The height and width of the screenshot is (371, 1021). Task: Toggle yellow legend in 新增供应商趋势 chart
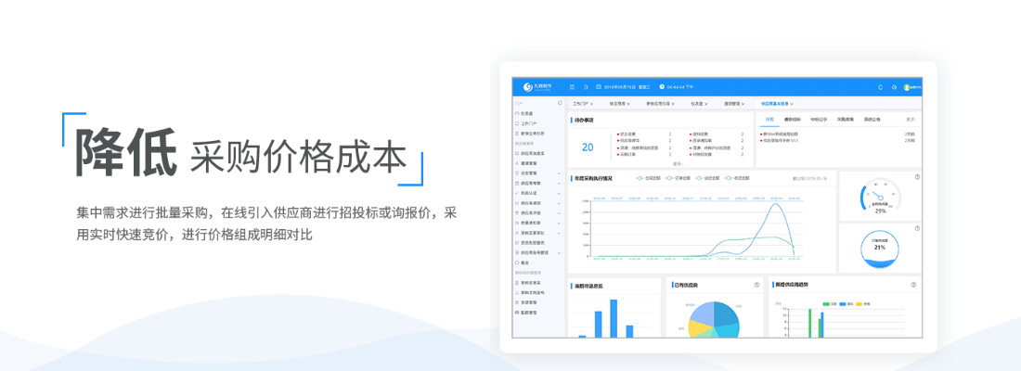[x=863, y=304]
